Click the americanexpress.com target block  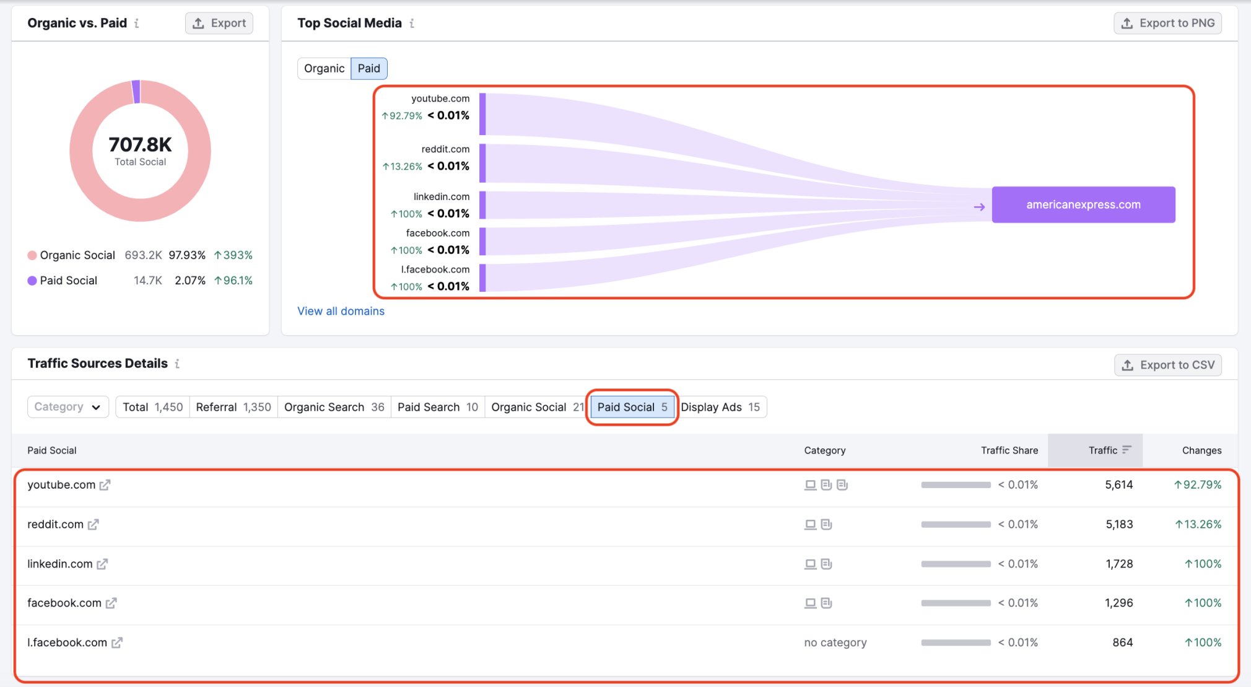pyautogui.click(x=1084, y=204)
